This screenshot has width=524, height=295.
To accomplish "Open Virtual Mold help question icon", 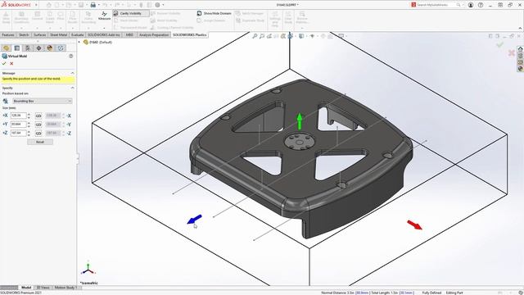I will pos(71,57).
